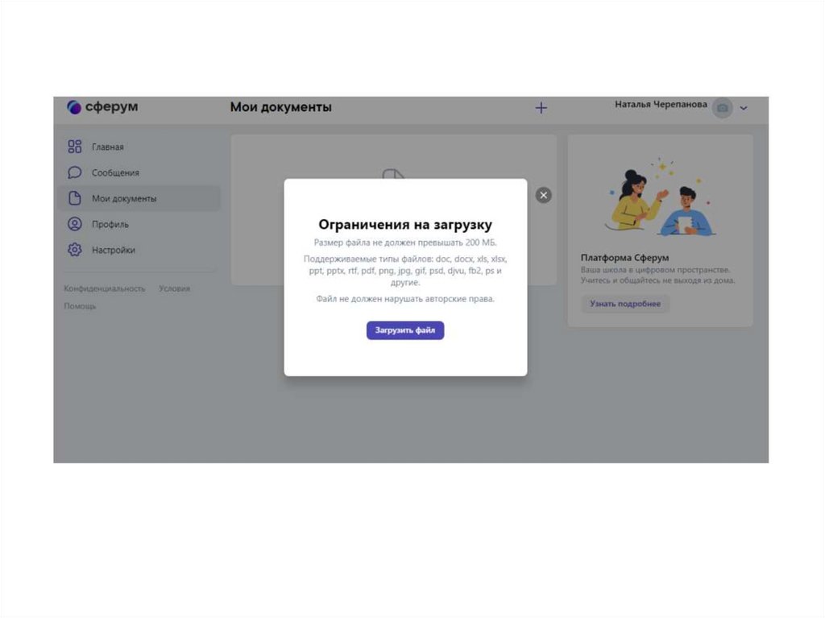Click the Ограничения на загрузку heading
825x618 pixels.
405,225
